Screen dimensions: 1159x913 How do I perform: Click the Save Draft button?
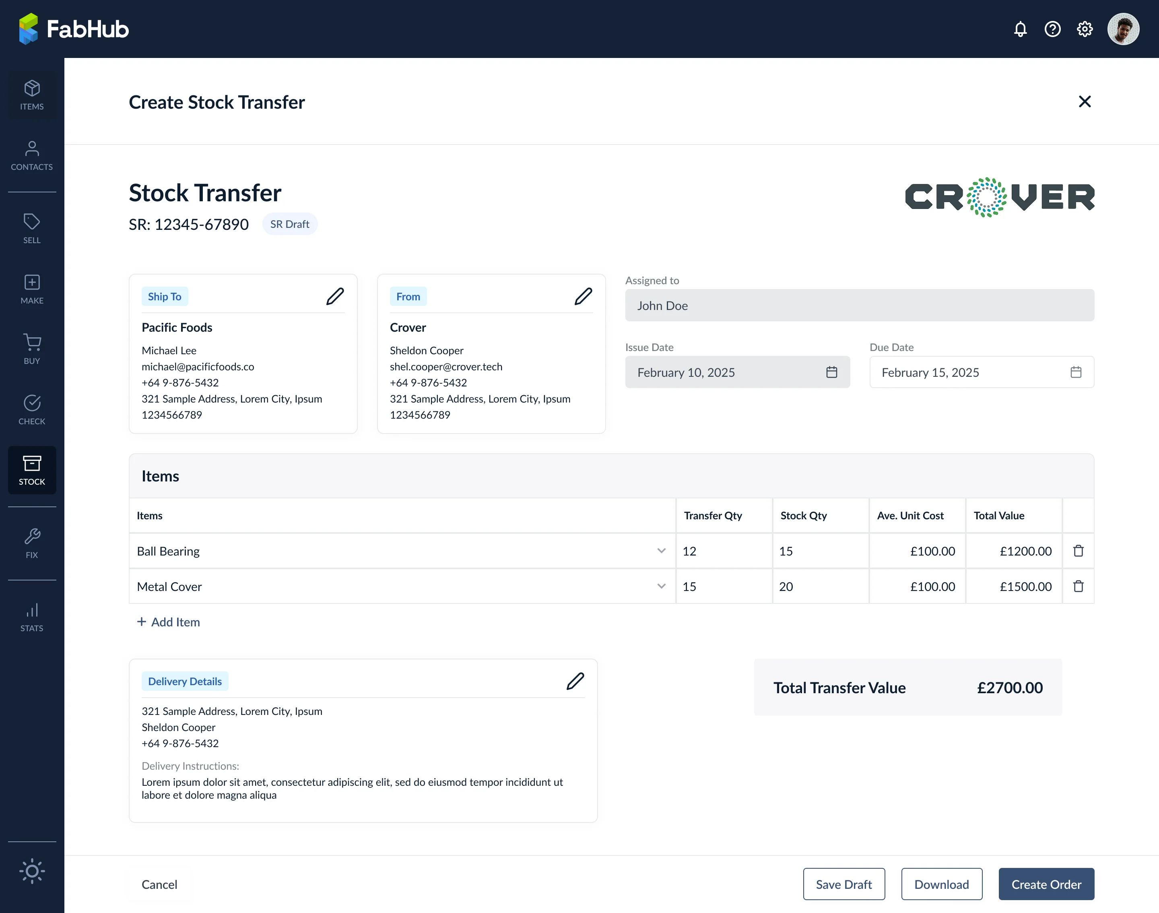(x=844, y=884)
